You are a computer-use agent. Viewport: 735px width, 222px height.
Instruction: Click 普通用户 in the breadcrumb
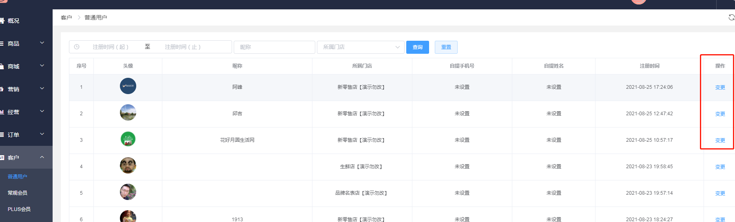pos(96,18)
